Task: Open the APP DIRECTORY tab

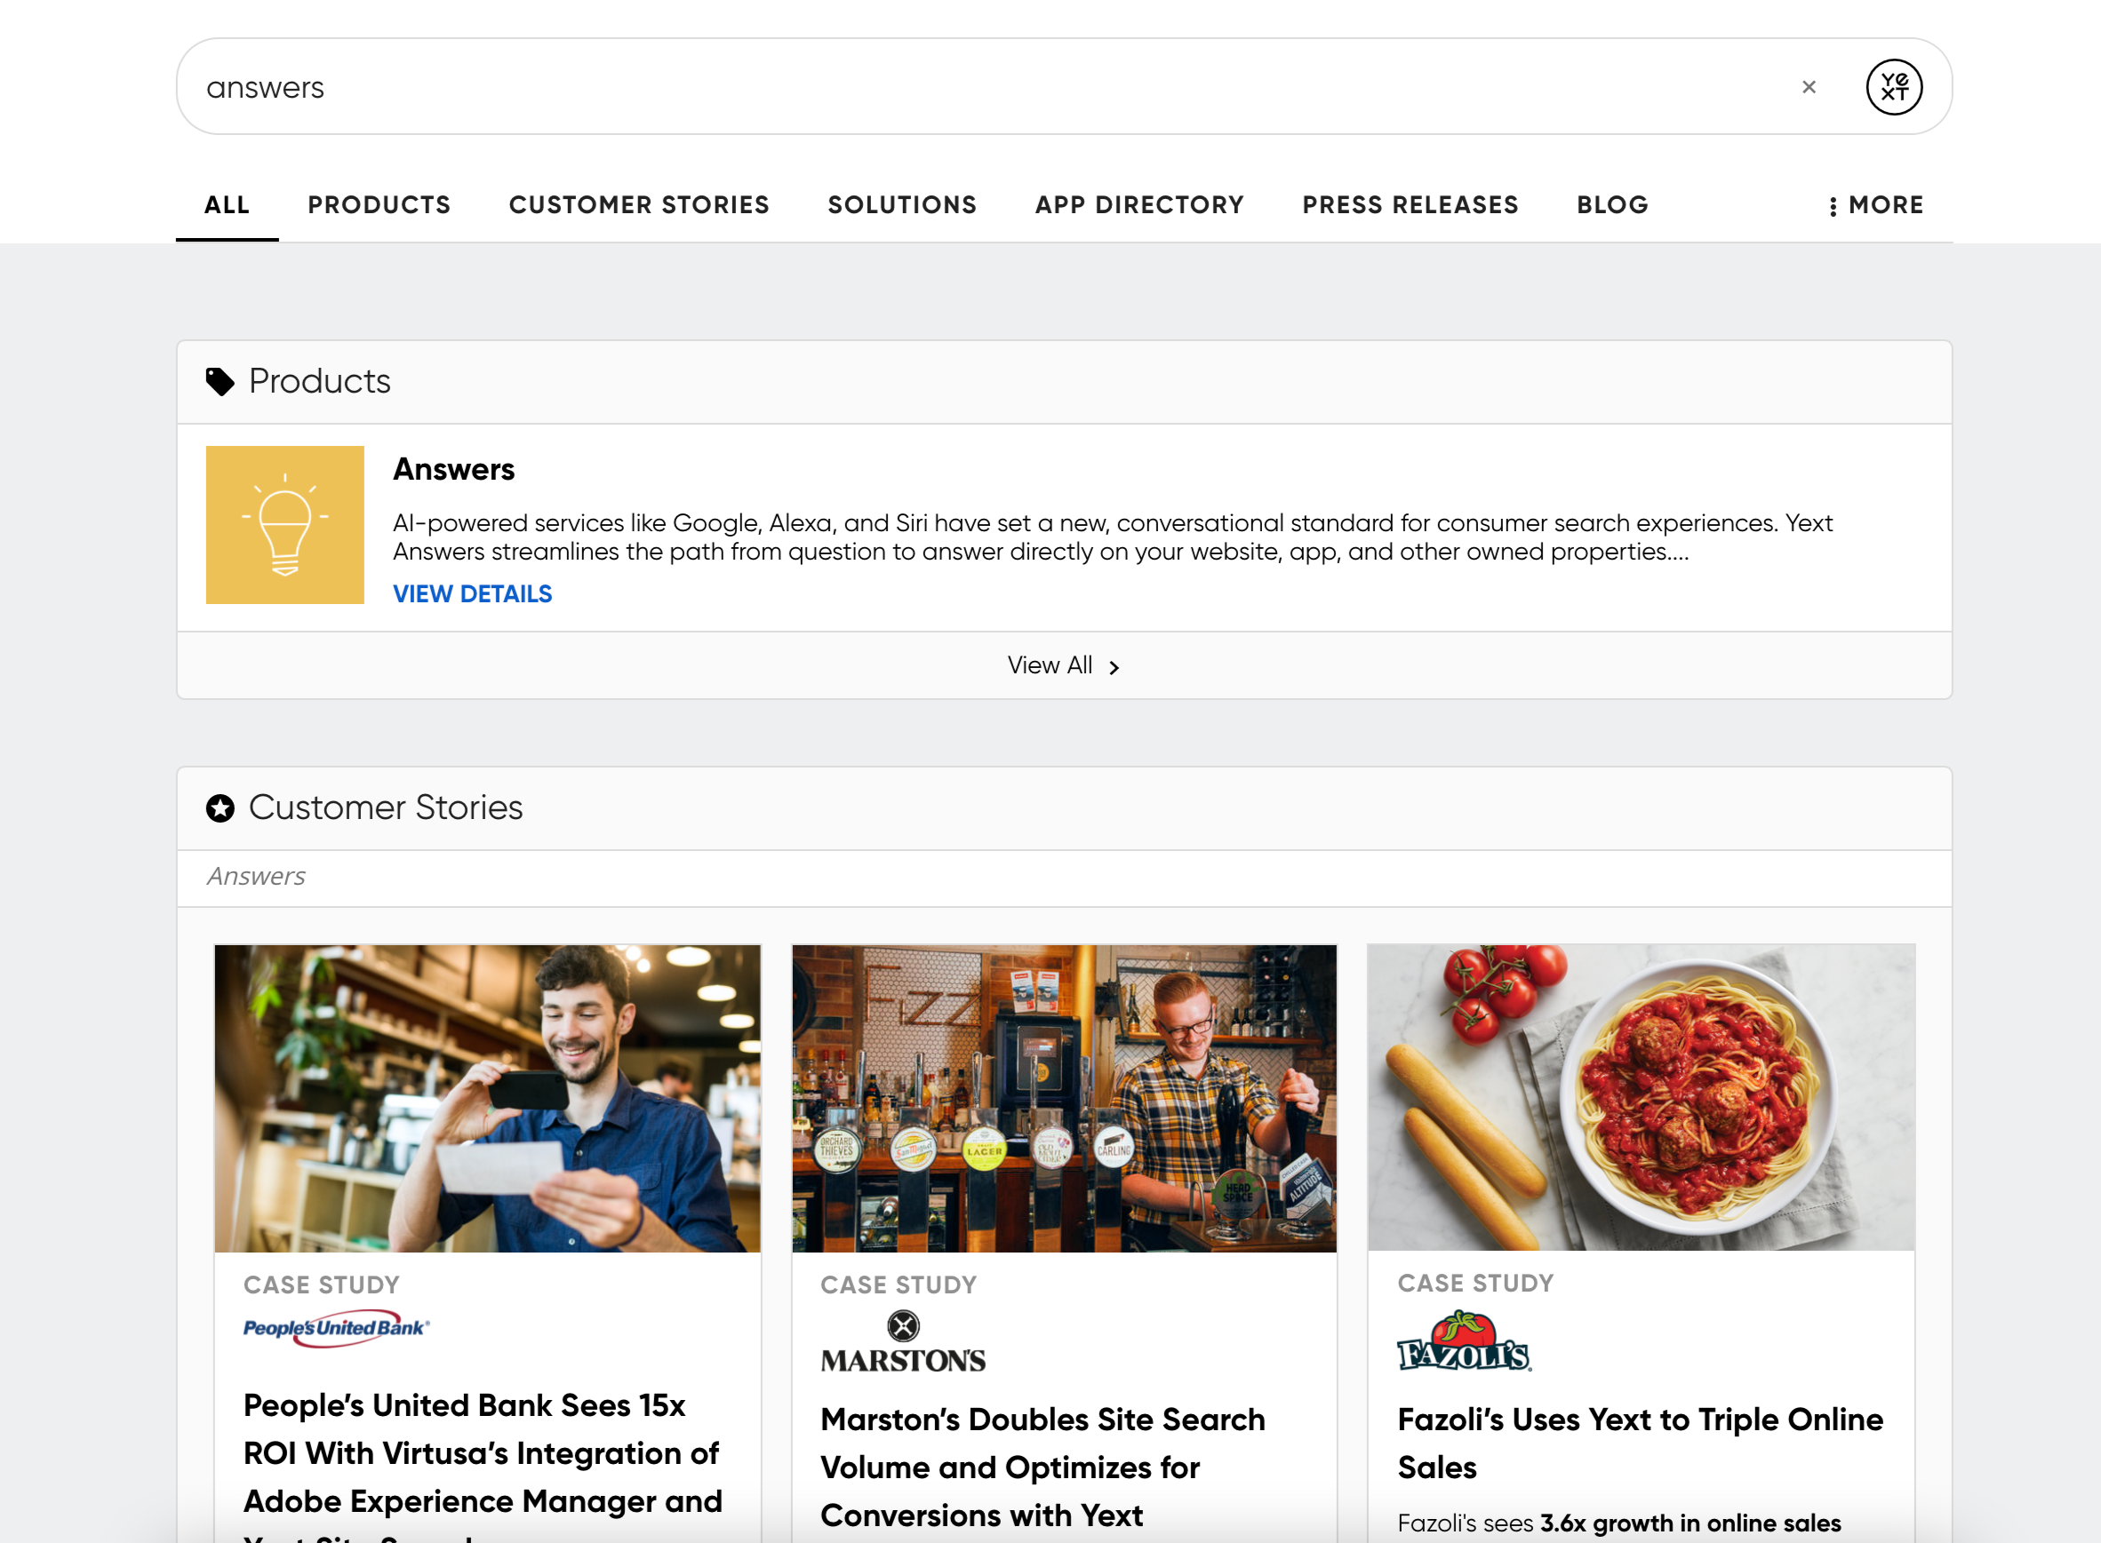Action: [1139, 204]
